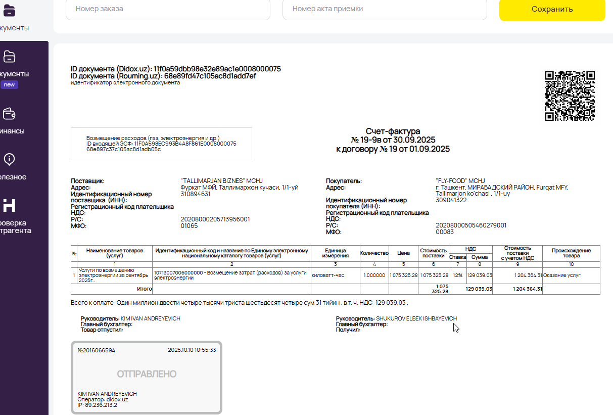Click supplier director 'KIM IVAN ANDREYEVICH' line
The height and width of the screenshot is (415, 613).
[130, 318]
